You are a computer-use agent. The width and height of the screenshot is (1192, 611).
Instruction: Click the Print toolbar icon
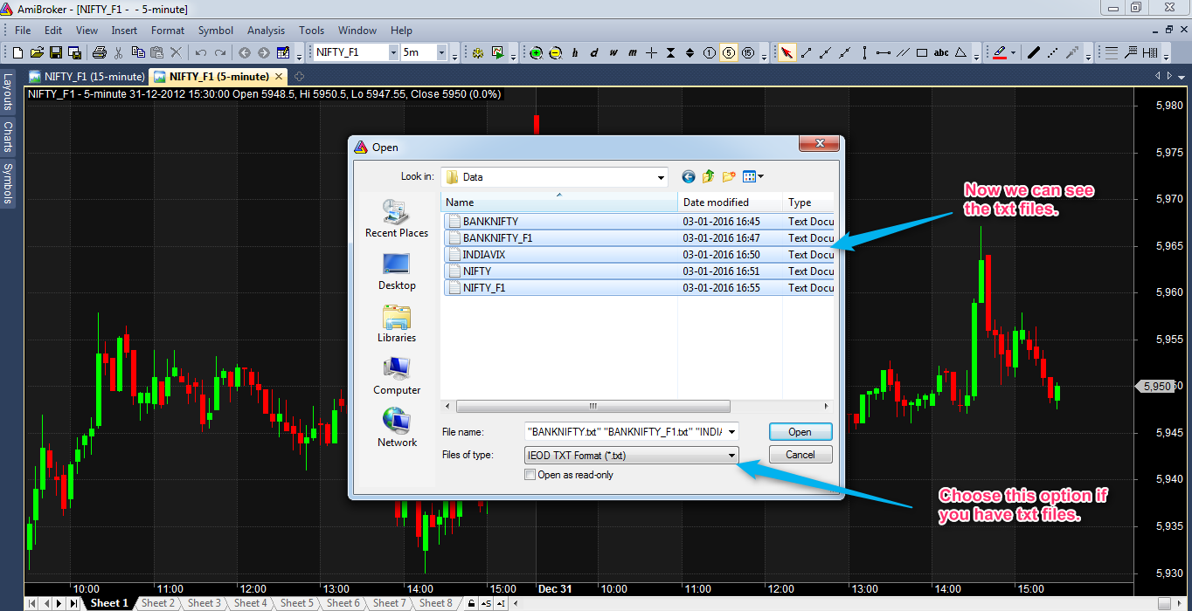(x=100, y=52)
